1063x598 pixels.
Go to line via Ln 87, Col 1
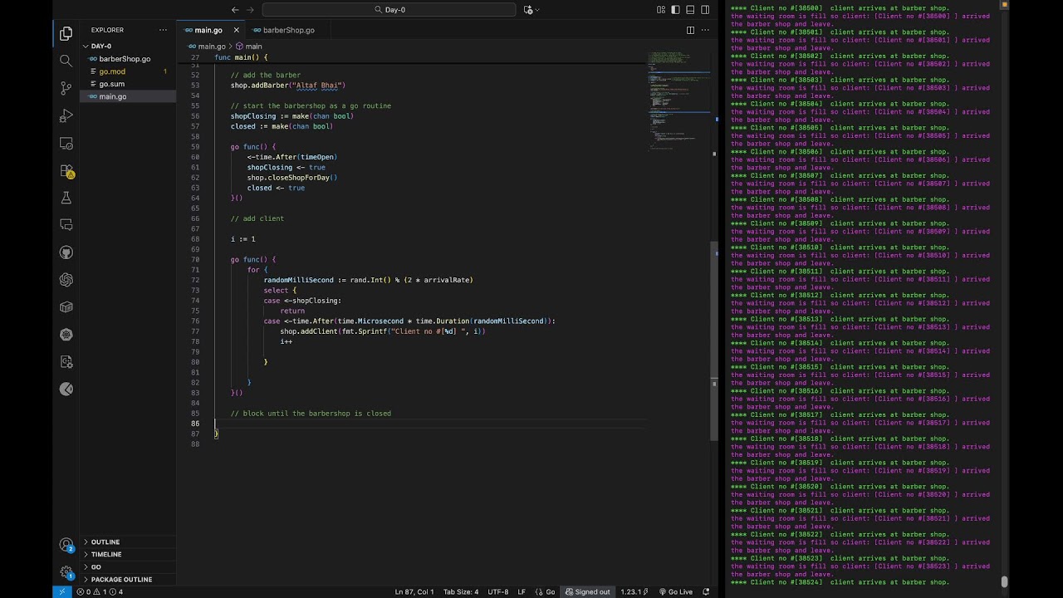tap(414, 591)
